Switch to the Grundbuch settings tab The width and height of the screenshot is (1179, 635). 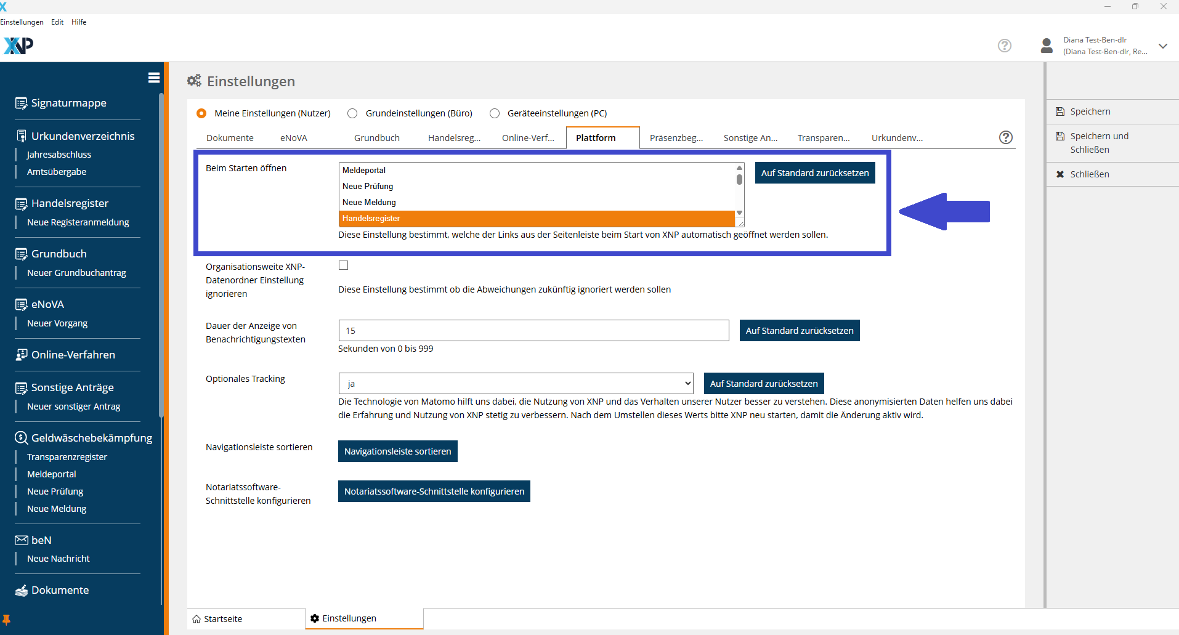[x=376, y=138]
